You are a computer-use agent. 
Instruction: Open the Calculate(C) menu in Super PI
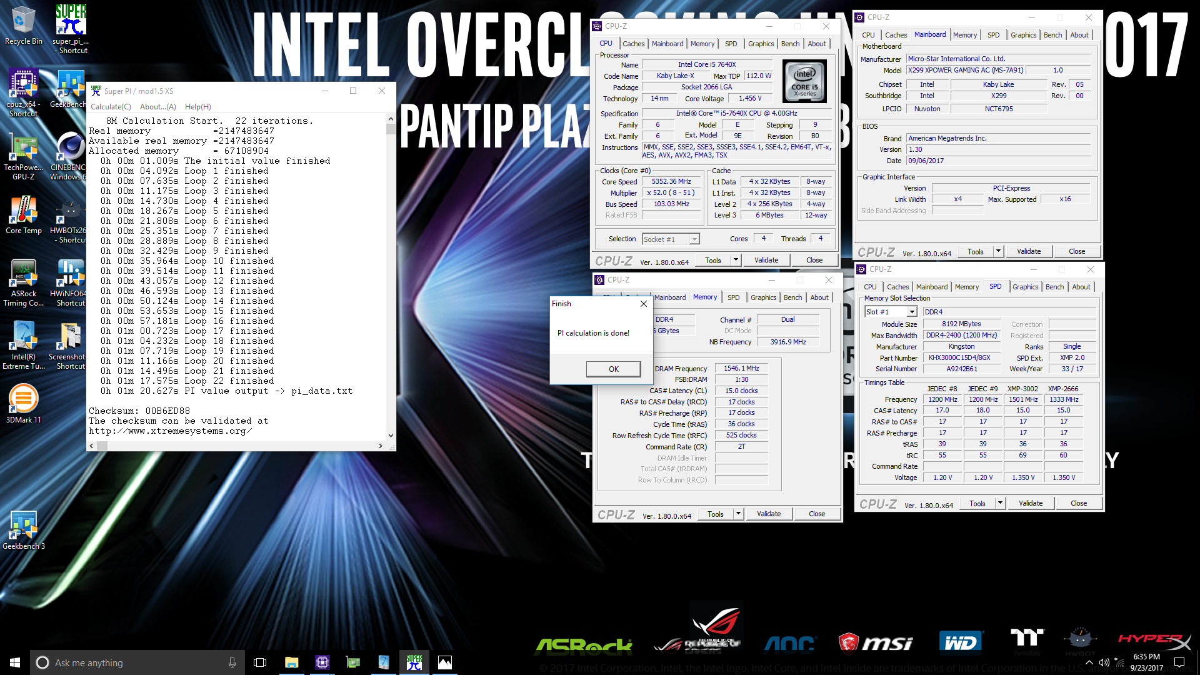coord(111,107)
